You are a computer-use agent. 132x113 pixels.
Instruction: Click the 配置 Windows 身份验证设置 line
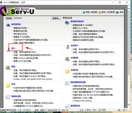(x=26, y=58)
